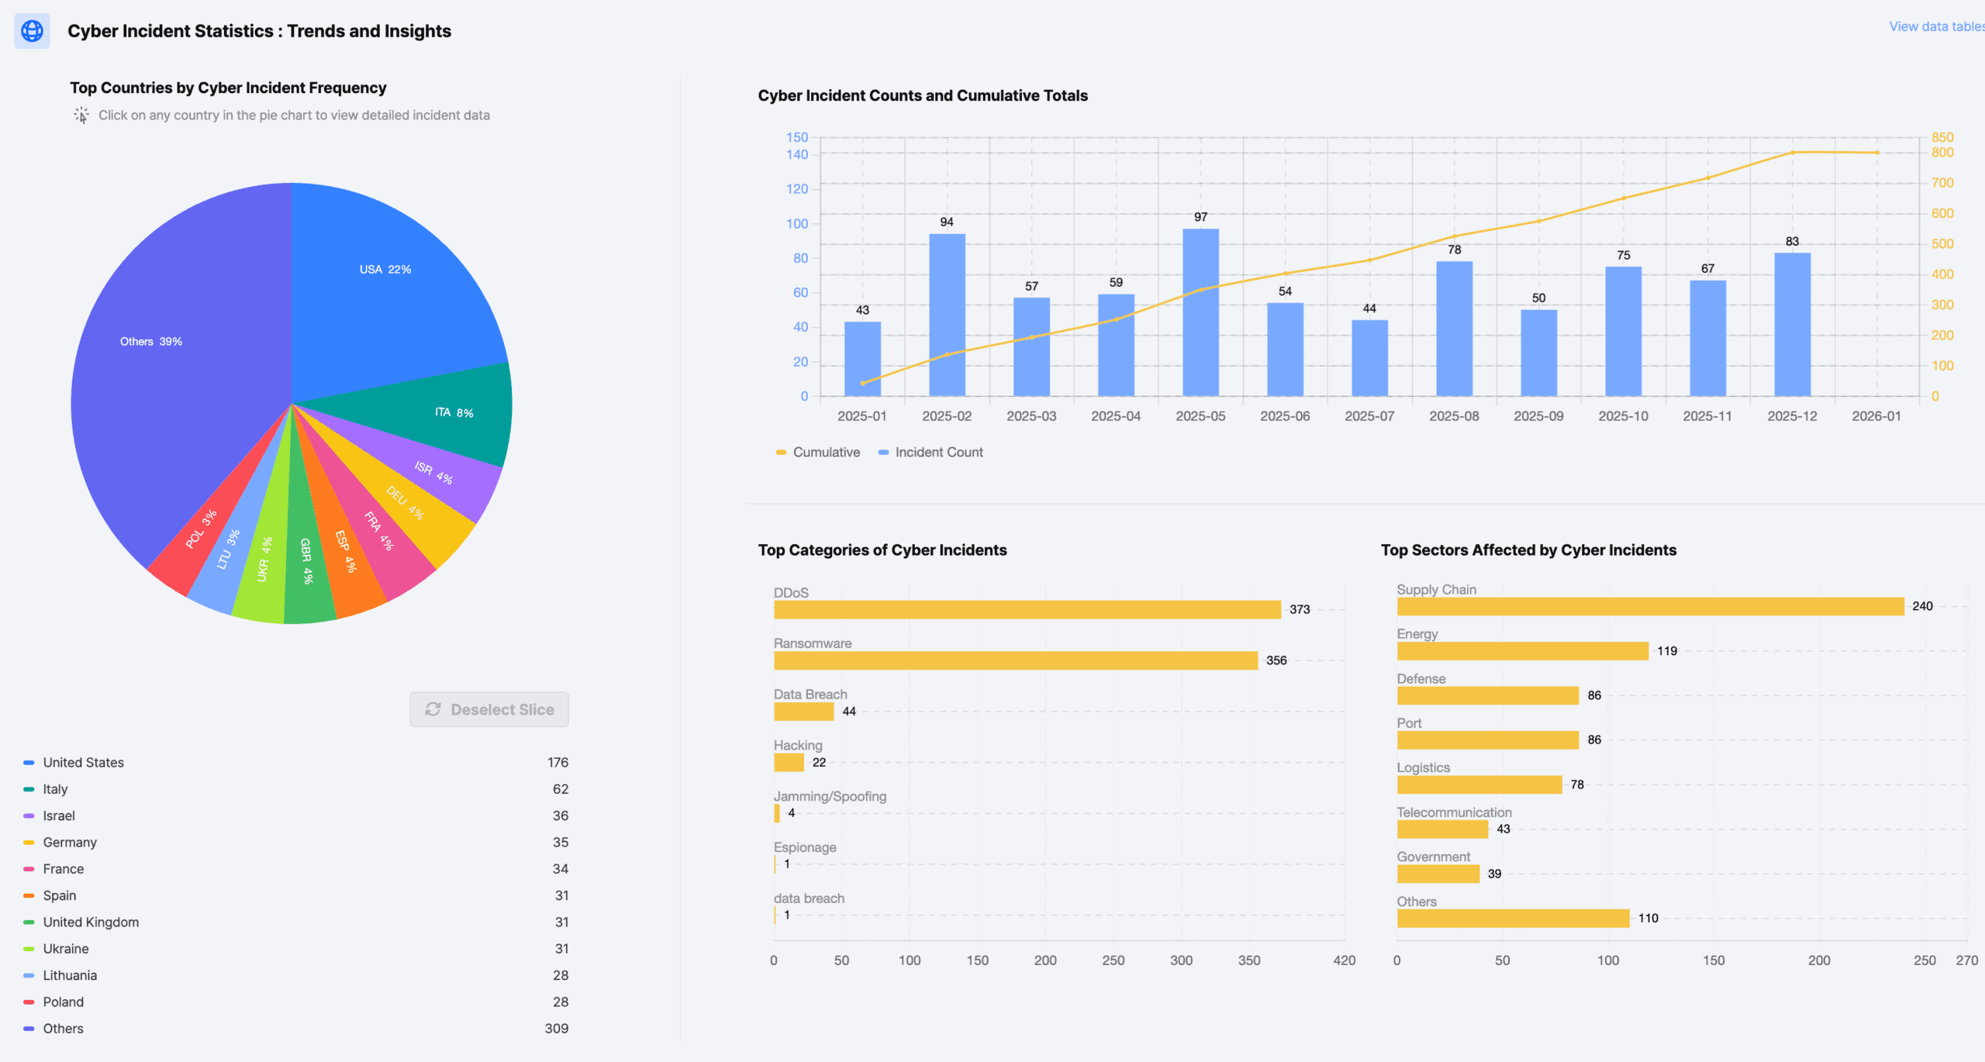Click the United States blue legend marker
This screenshot has width=1985, height=1062.
[29, 763]
